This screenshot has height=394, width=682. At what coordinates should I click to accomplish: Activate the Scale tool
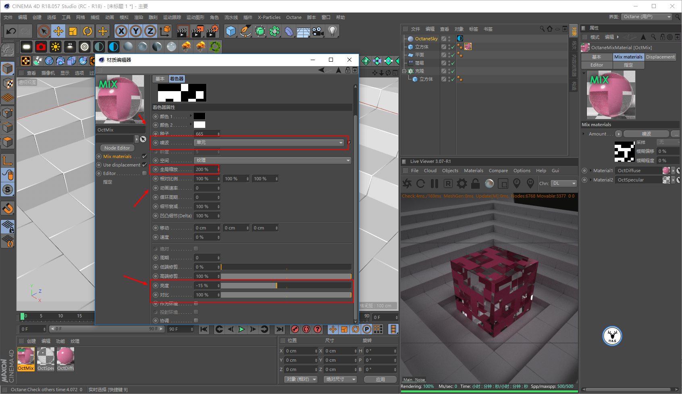73,31
